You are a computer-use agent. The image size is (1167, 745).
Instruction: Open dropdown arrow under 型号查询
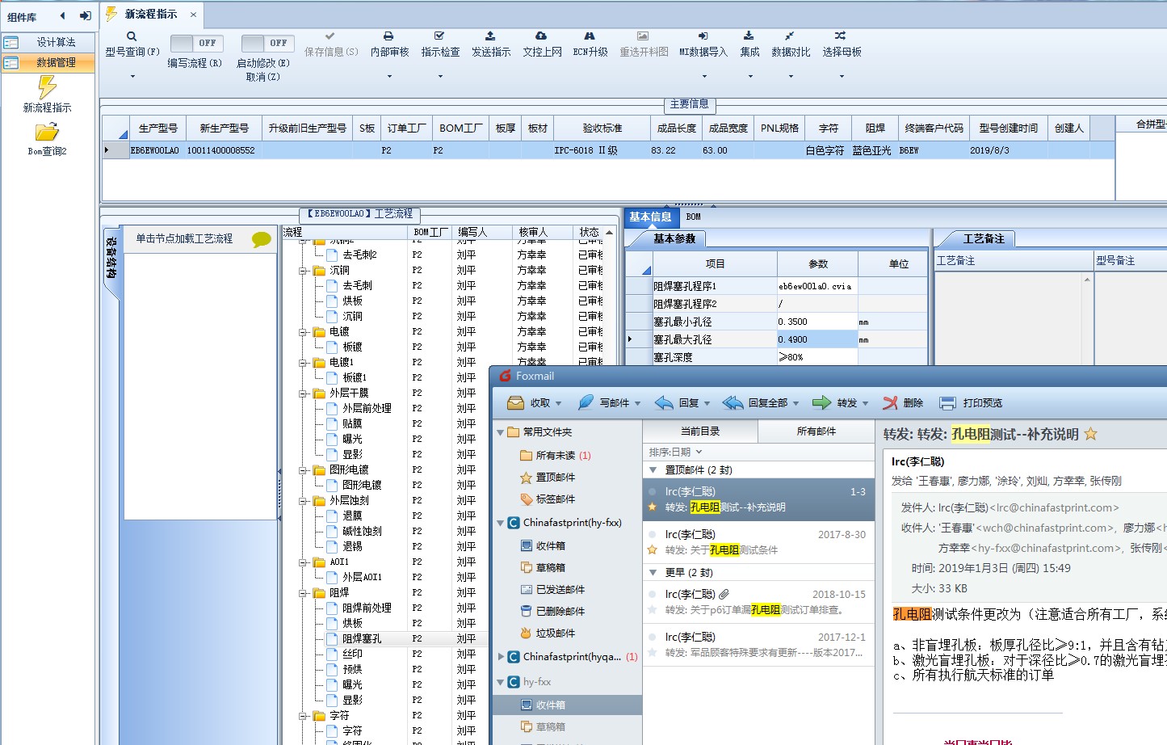(x=132, y=77)
